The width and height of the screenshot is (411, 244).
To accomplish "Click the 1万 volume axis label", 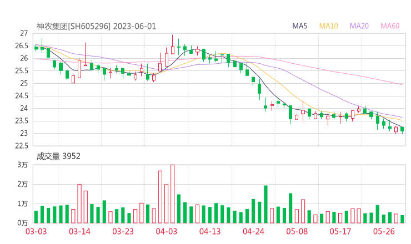I will point(23,204).
